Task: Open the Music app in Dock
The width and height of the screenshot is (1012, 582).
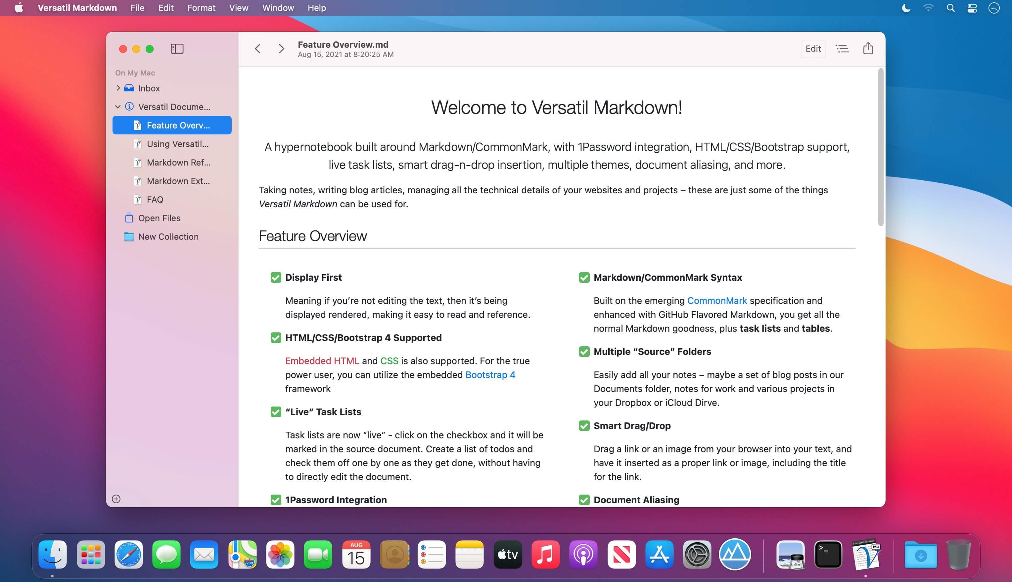Action: pyautogui.click(x=545, y=555)
